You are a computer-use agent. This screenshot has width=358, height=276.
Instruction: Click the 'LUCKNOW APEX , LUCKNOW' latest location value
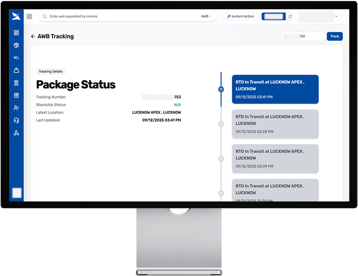pos(157,112)
